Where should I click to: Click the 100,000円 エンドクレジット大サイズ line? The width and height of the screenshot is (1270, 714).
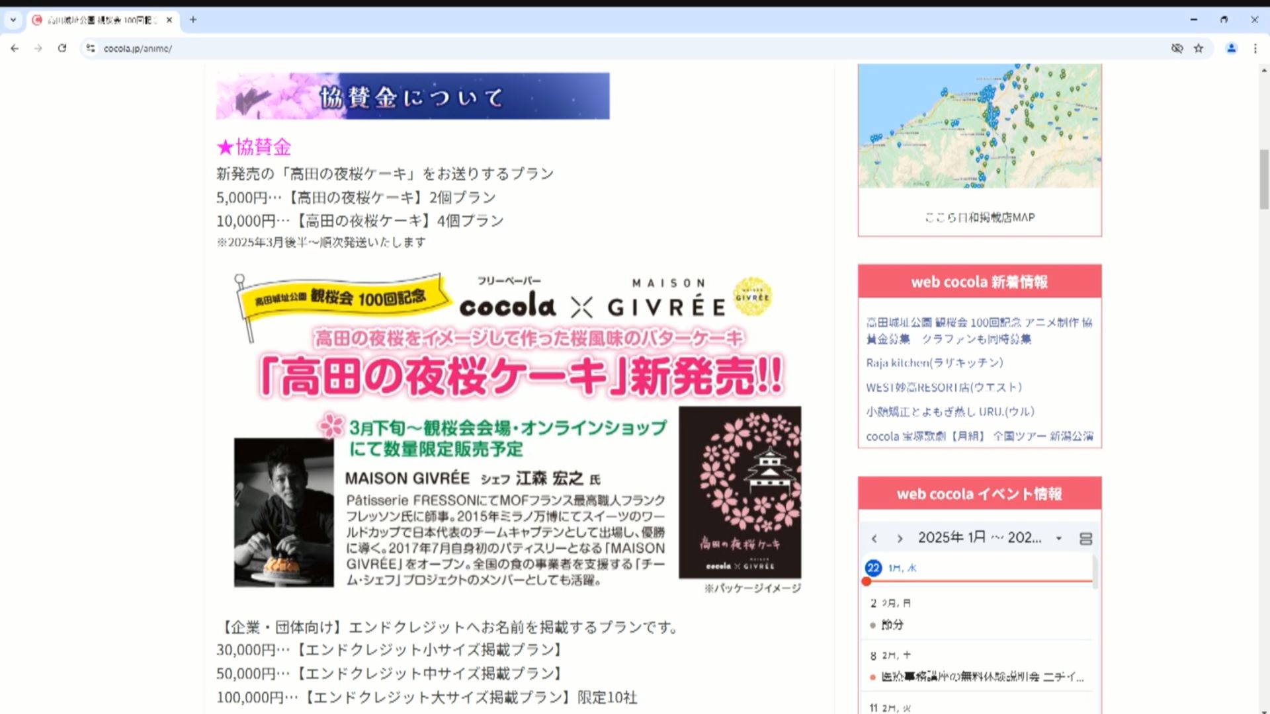[x=427, y=697]
